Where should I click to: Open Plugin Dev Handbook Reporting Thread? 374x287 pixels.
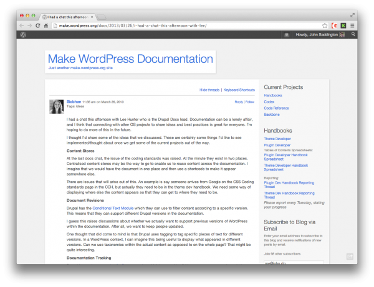coord(289,185)
